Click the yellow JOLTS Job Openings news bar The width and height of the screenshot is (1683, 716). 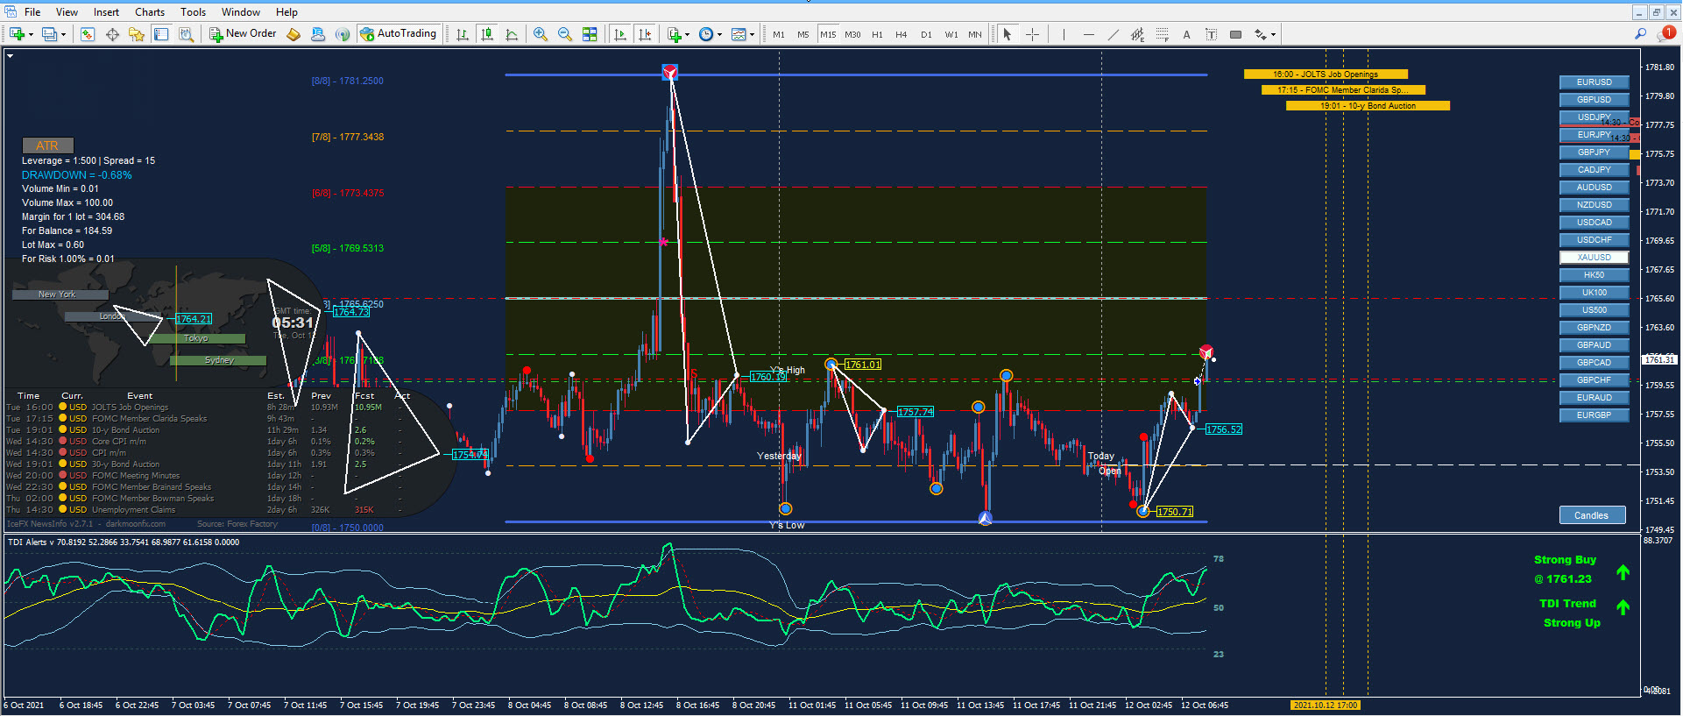click(1325, 74)
